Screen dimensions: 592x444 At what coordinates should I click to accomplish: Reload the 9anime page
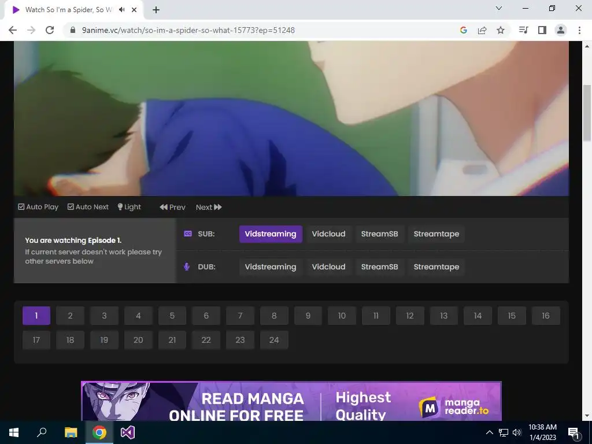tap(50, 30)
